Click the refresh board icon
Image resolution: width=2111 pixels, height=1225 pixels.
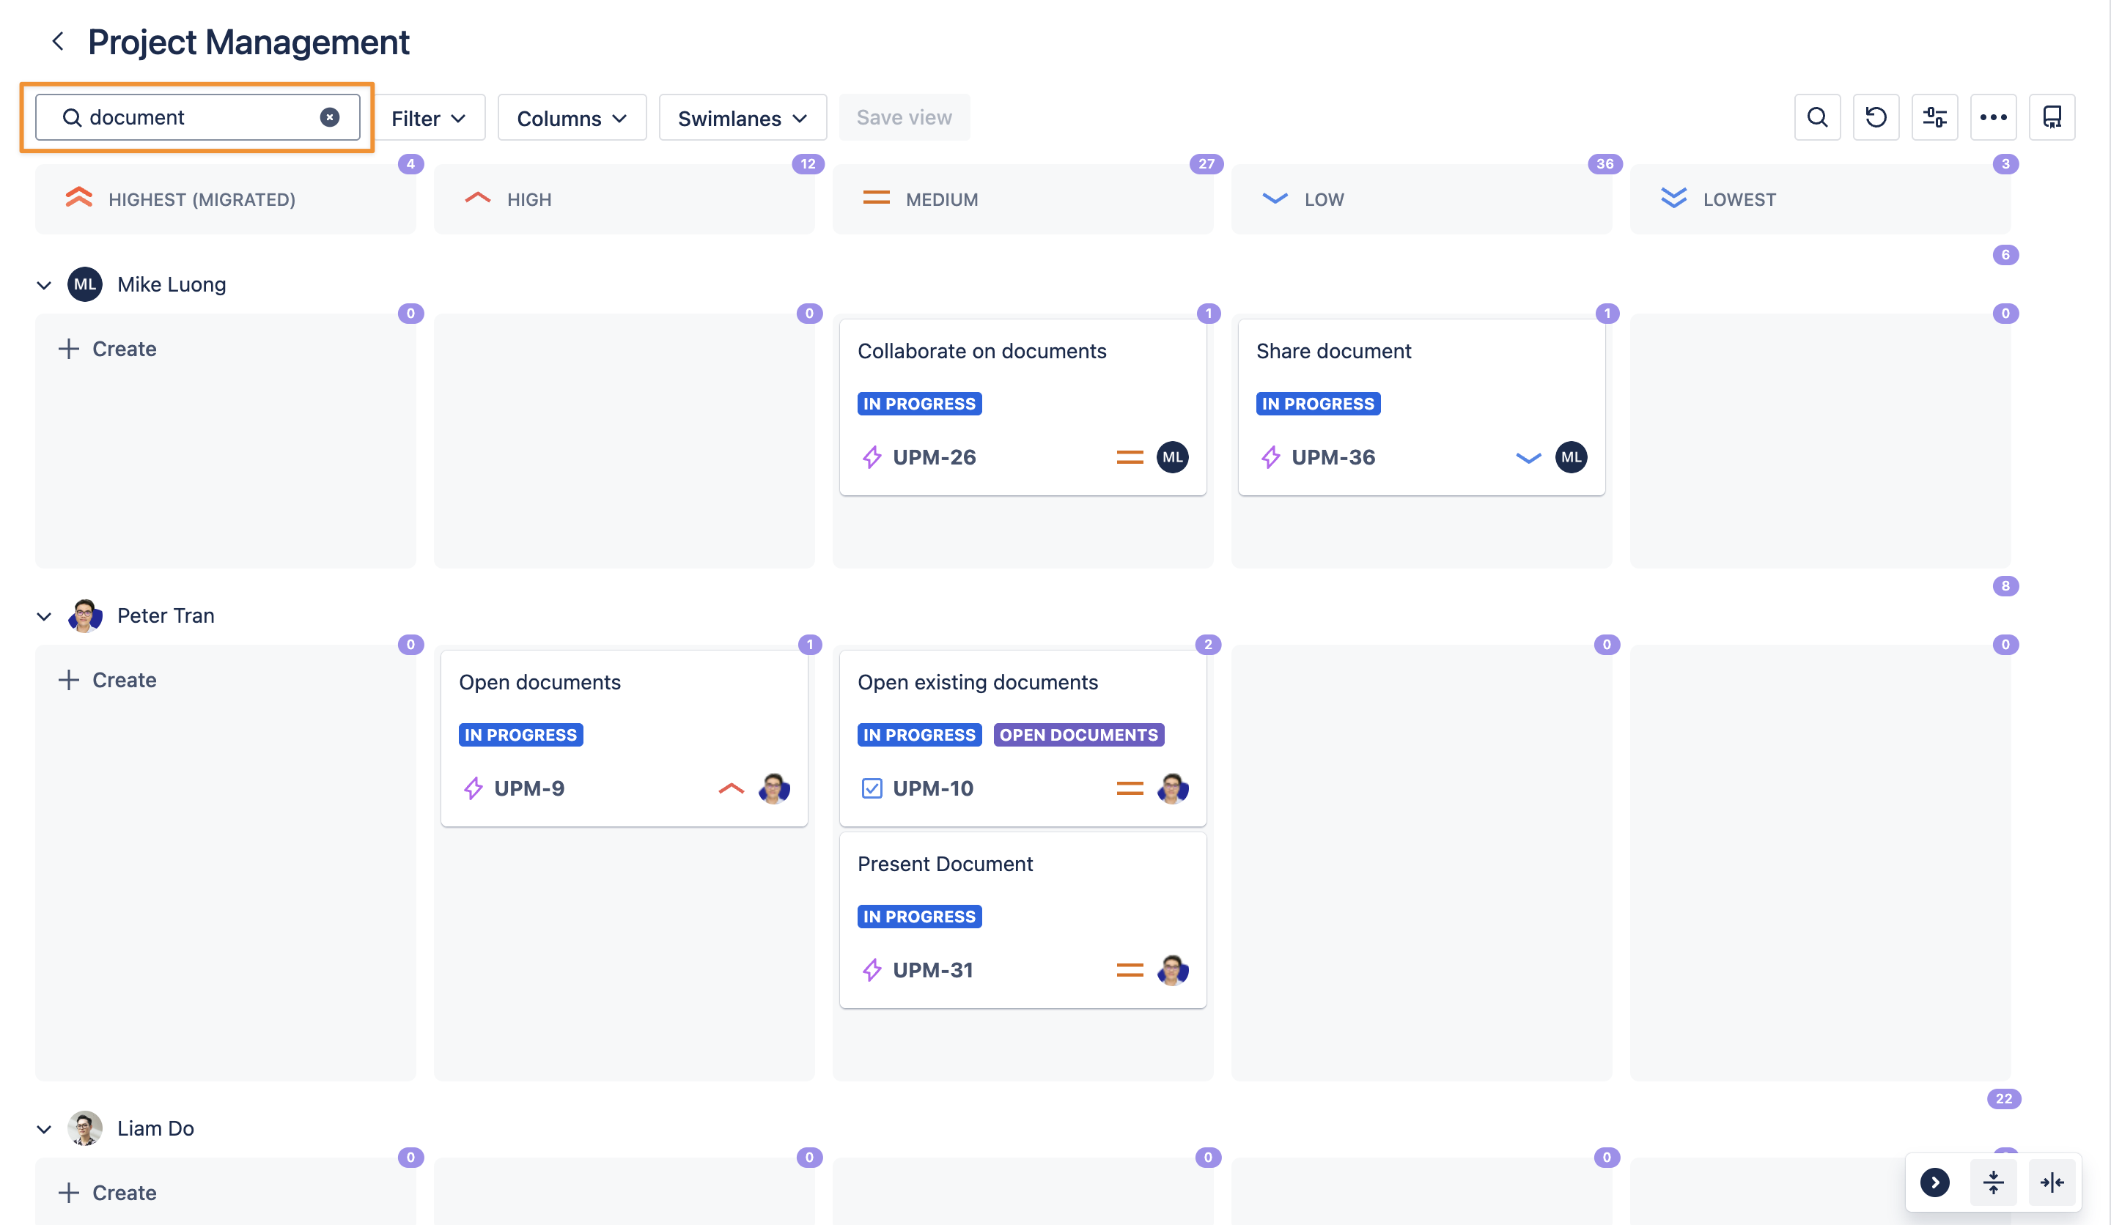[x=1875, y=117]
